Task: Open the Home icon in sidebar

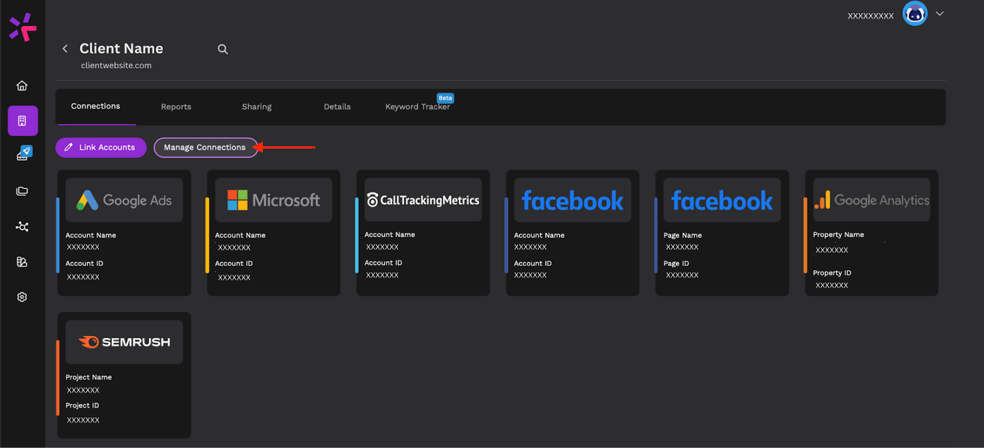Action: point(22,86)
